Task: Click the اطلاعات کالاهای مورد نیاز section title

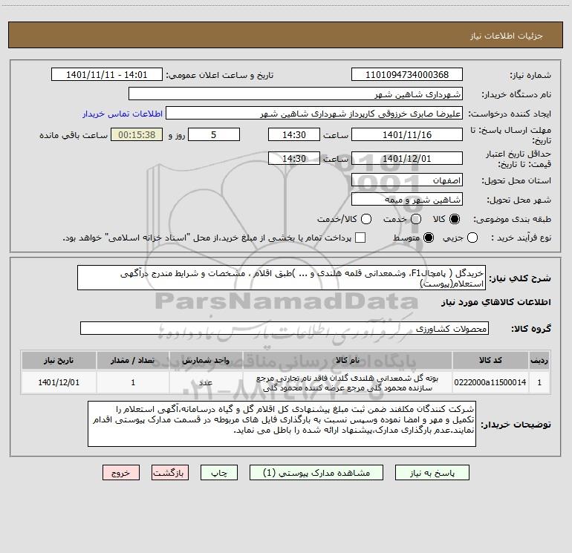Action: point(496,302)
